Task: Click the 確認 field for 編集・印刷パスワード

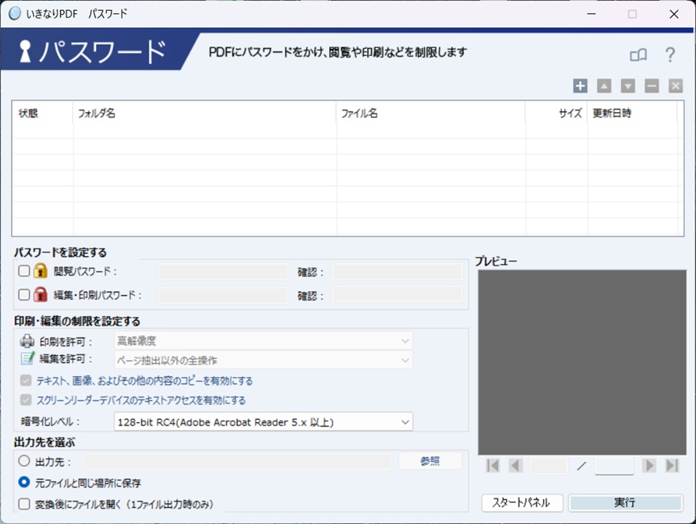Action: point(398,294)
